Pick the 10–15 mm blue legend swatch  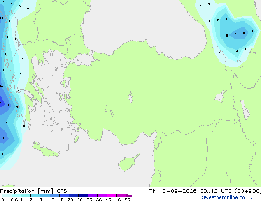click(54, 196)
